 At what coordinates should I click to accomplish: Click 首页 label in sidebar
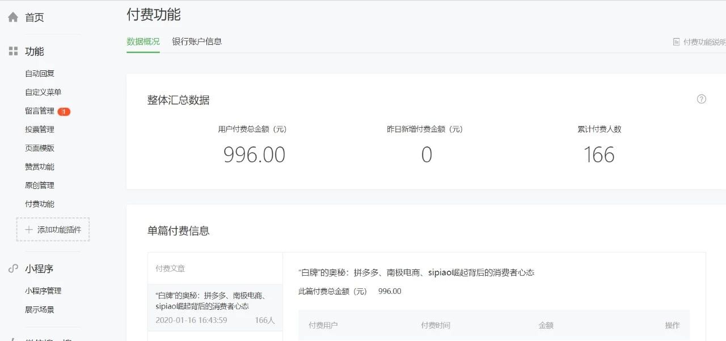coord(34,18)
